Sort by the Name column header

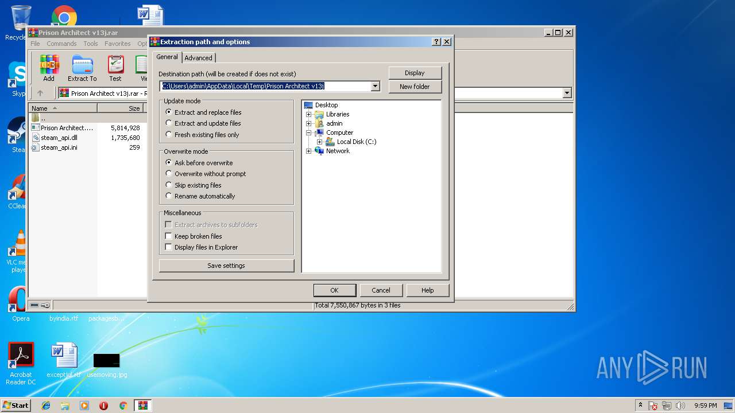[x=63, y=108]
